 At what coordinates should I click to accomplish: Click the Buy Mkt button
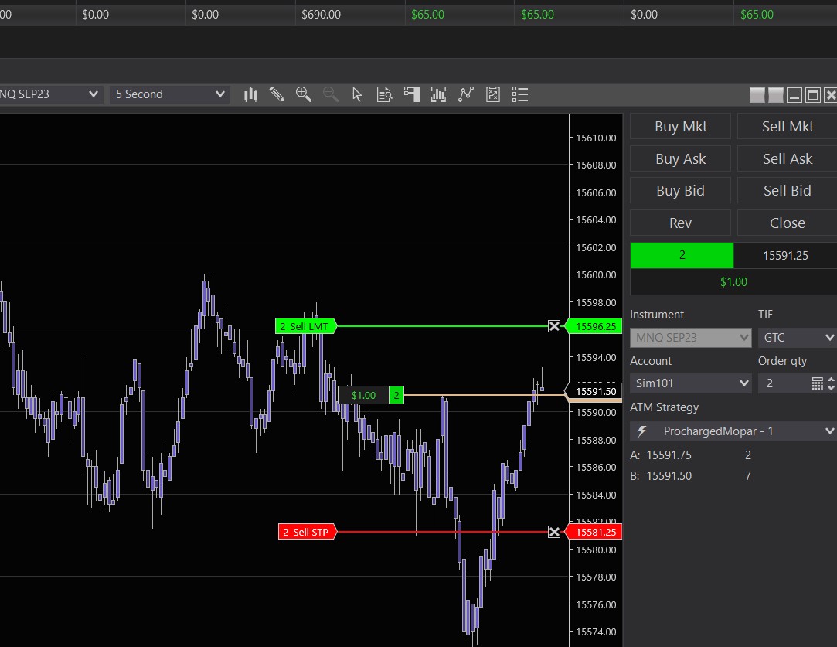[x=680, y=127]
